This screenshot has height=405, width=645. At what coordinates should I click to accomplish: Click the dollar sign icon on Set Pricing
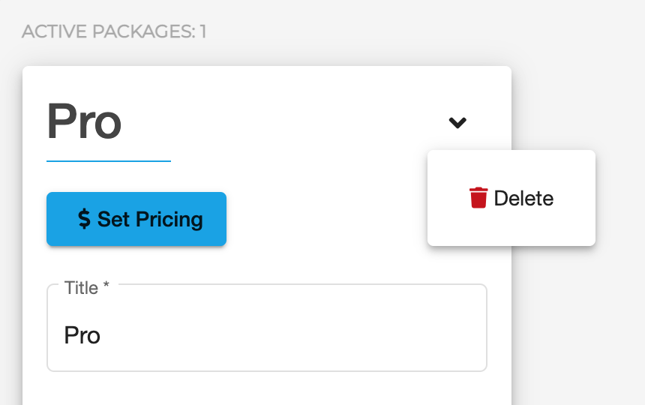pos(84,219)
